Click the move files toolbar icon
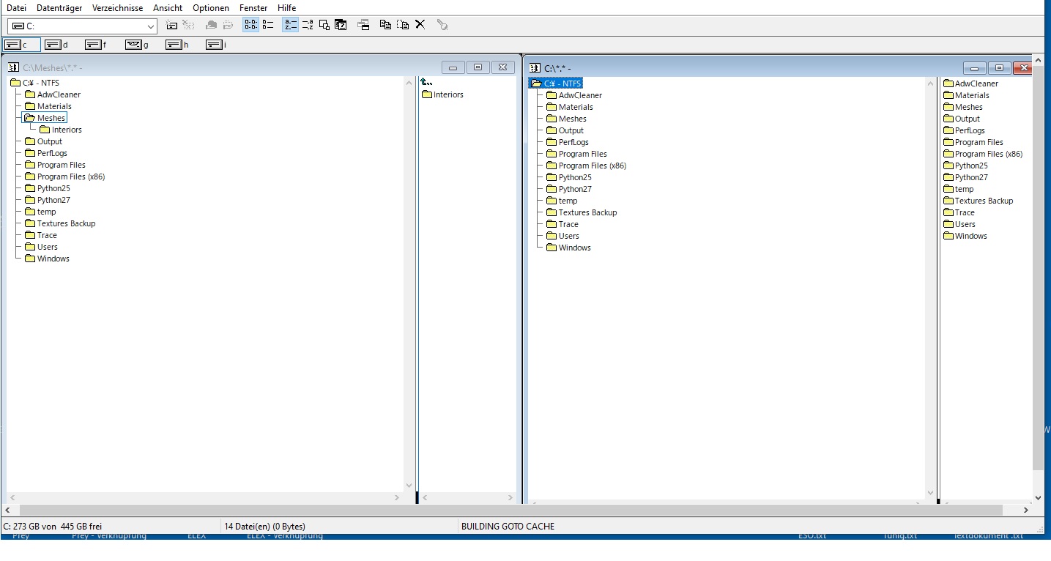1051x561 pixels. (x=403, y=25)
